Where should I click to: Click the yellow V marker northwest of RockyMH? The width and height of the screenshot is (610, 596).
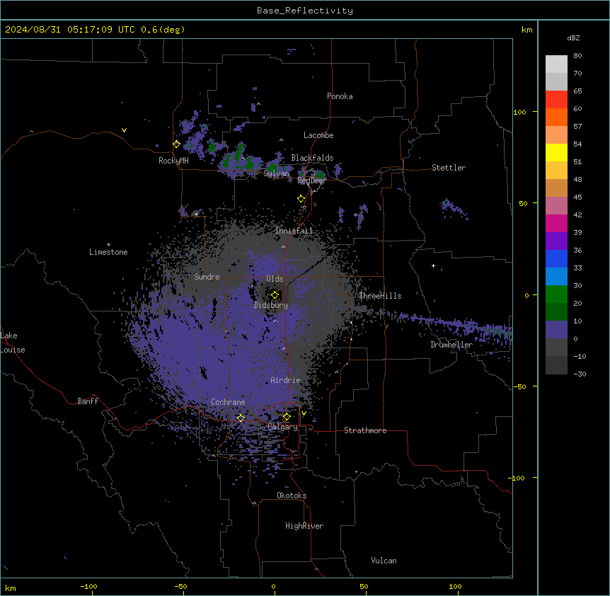pyautogui.click(x=124, y=130)
